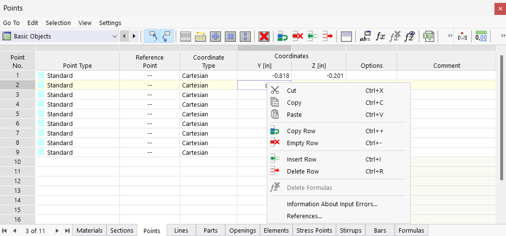Select Information About Input Errors...
The image size is (506, 236).
tap(332, 204)
